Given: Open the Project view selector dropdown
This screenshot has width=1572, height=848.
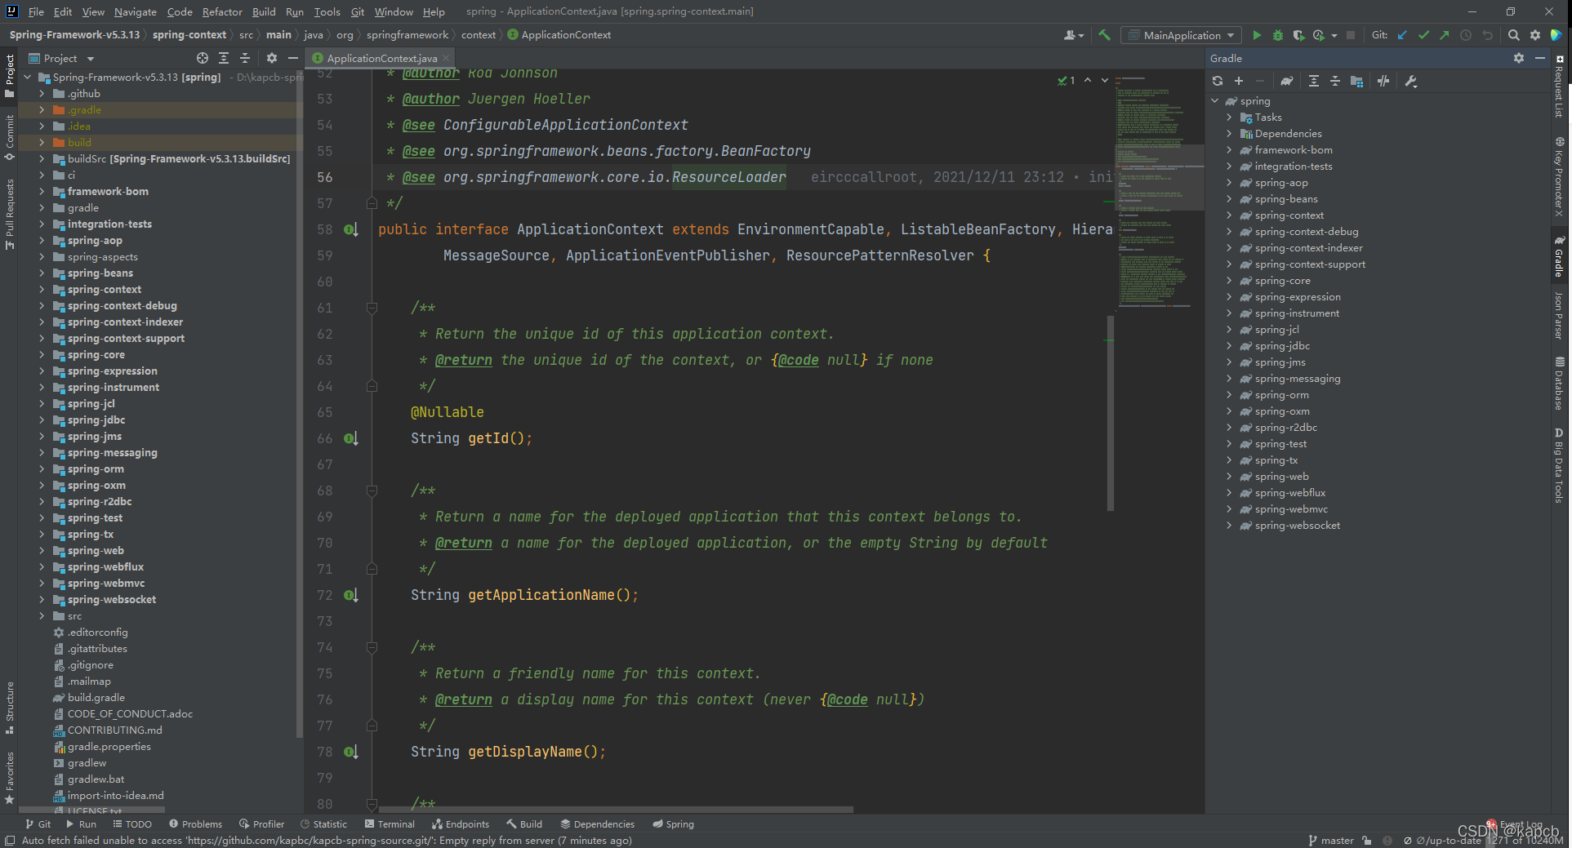Looking at the screenshot, I should 61,58.
